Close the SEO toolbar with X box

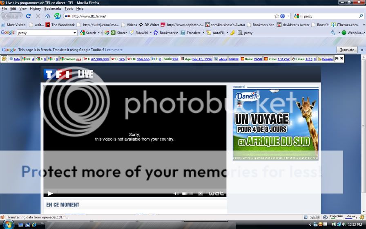(341, 59)
